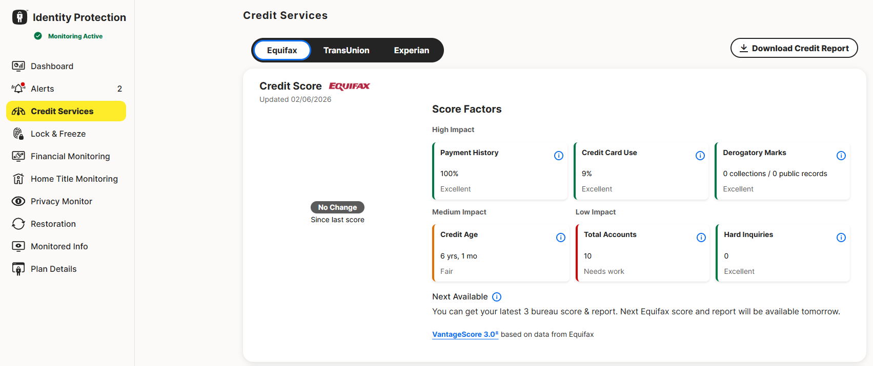This screenshot has height=366, width=873.
Task: Open Derogatory Marks info icon
Action: pyautogui.click(x=841, y=155)
